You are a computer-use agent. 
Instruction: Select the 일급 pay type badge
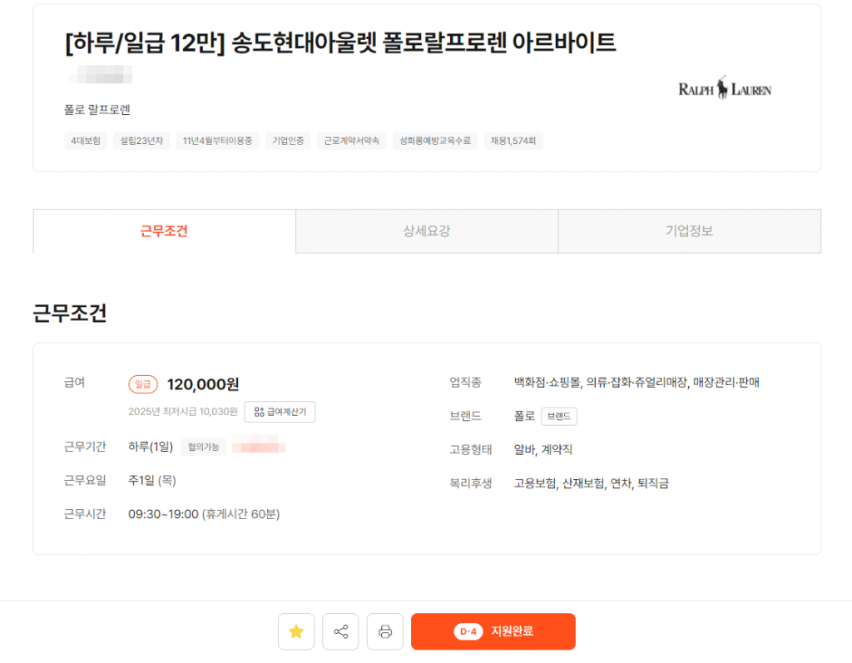click(x=143, y=384)
